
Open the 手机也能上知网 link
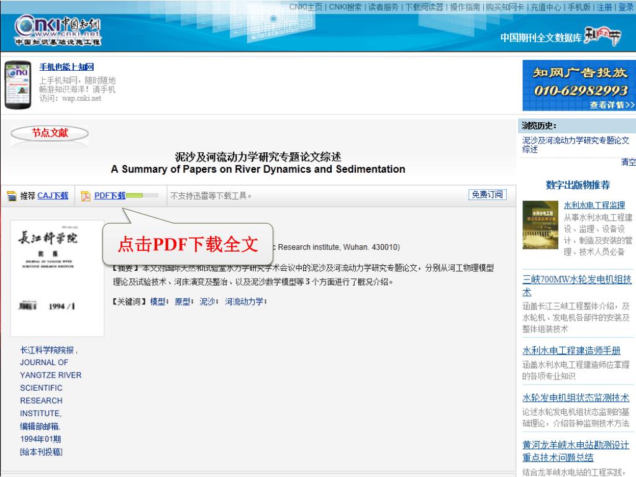pyautogui.click(x=66, y=67)
